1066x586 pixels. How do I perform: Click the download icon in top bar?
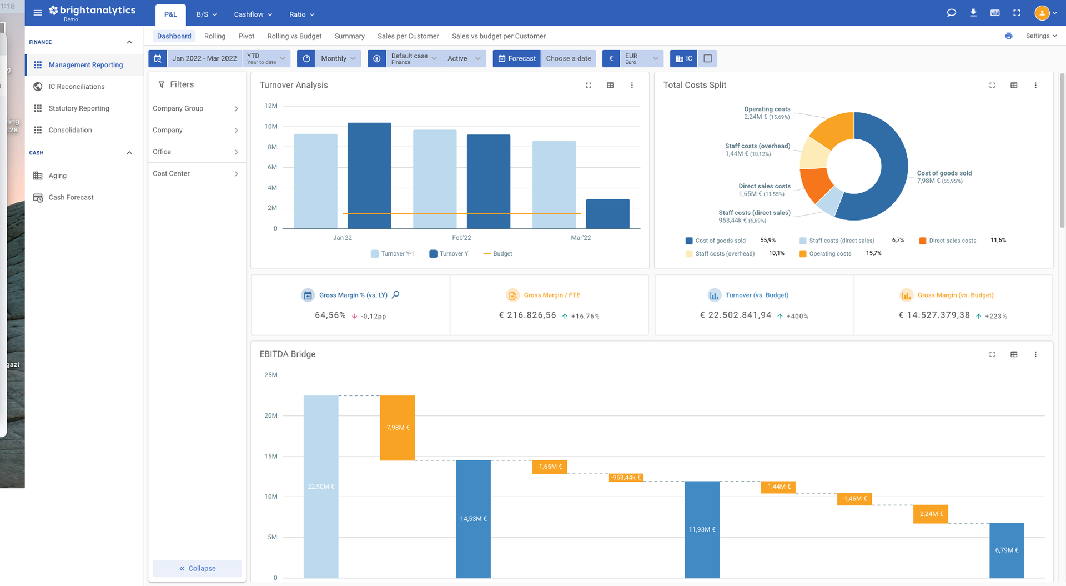tap(973, 13)
